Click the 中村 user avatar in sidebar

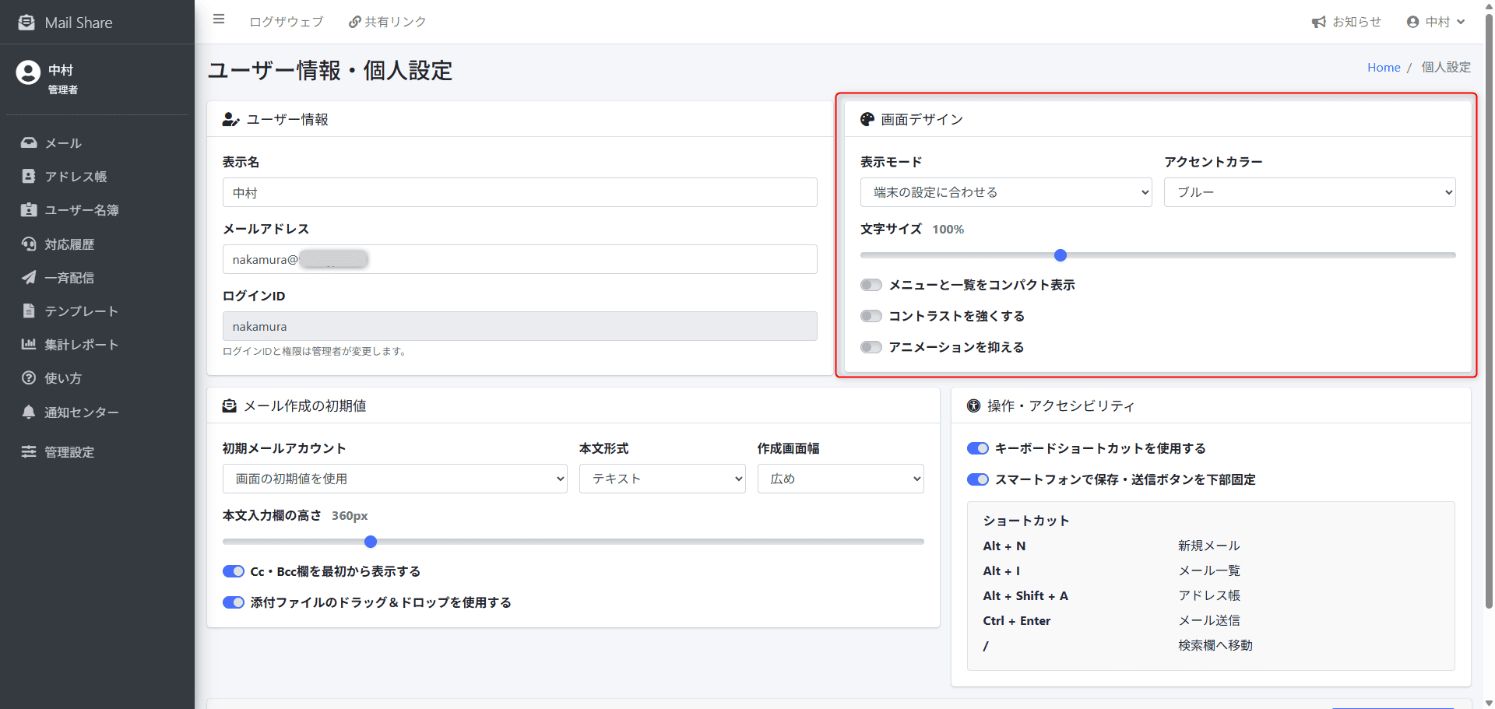[x=28, y=72]
